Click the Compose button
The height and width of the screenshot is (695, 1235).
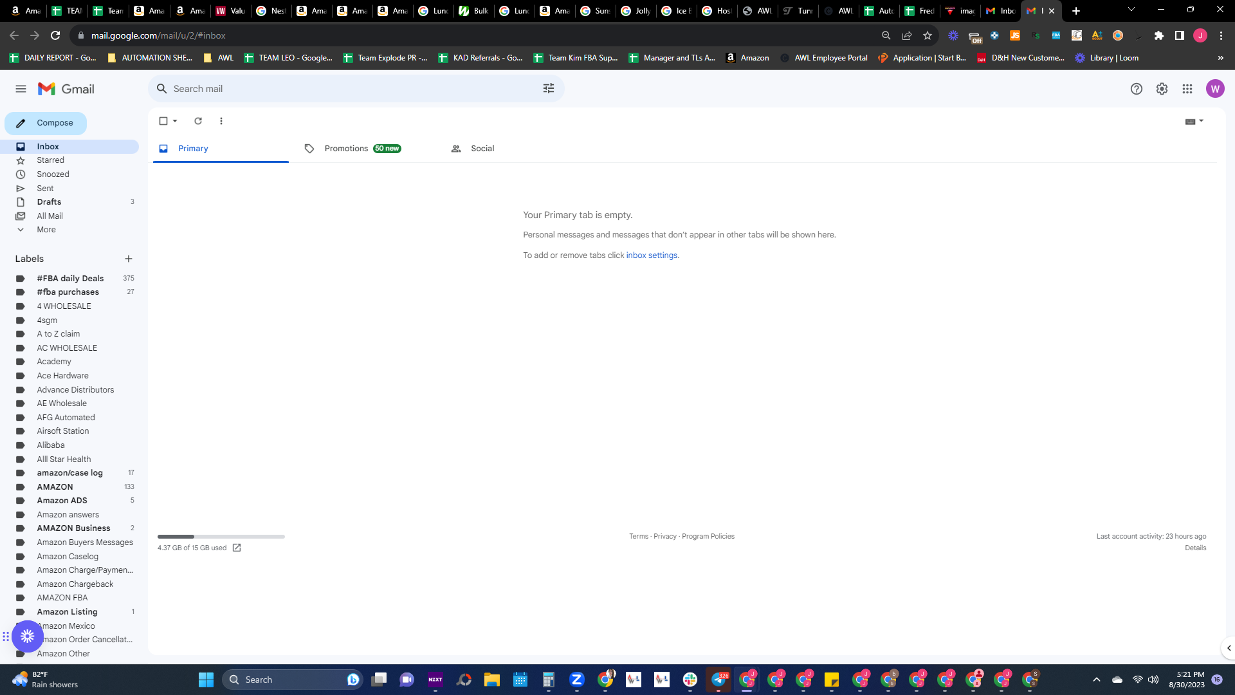[46, 123]
